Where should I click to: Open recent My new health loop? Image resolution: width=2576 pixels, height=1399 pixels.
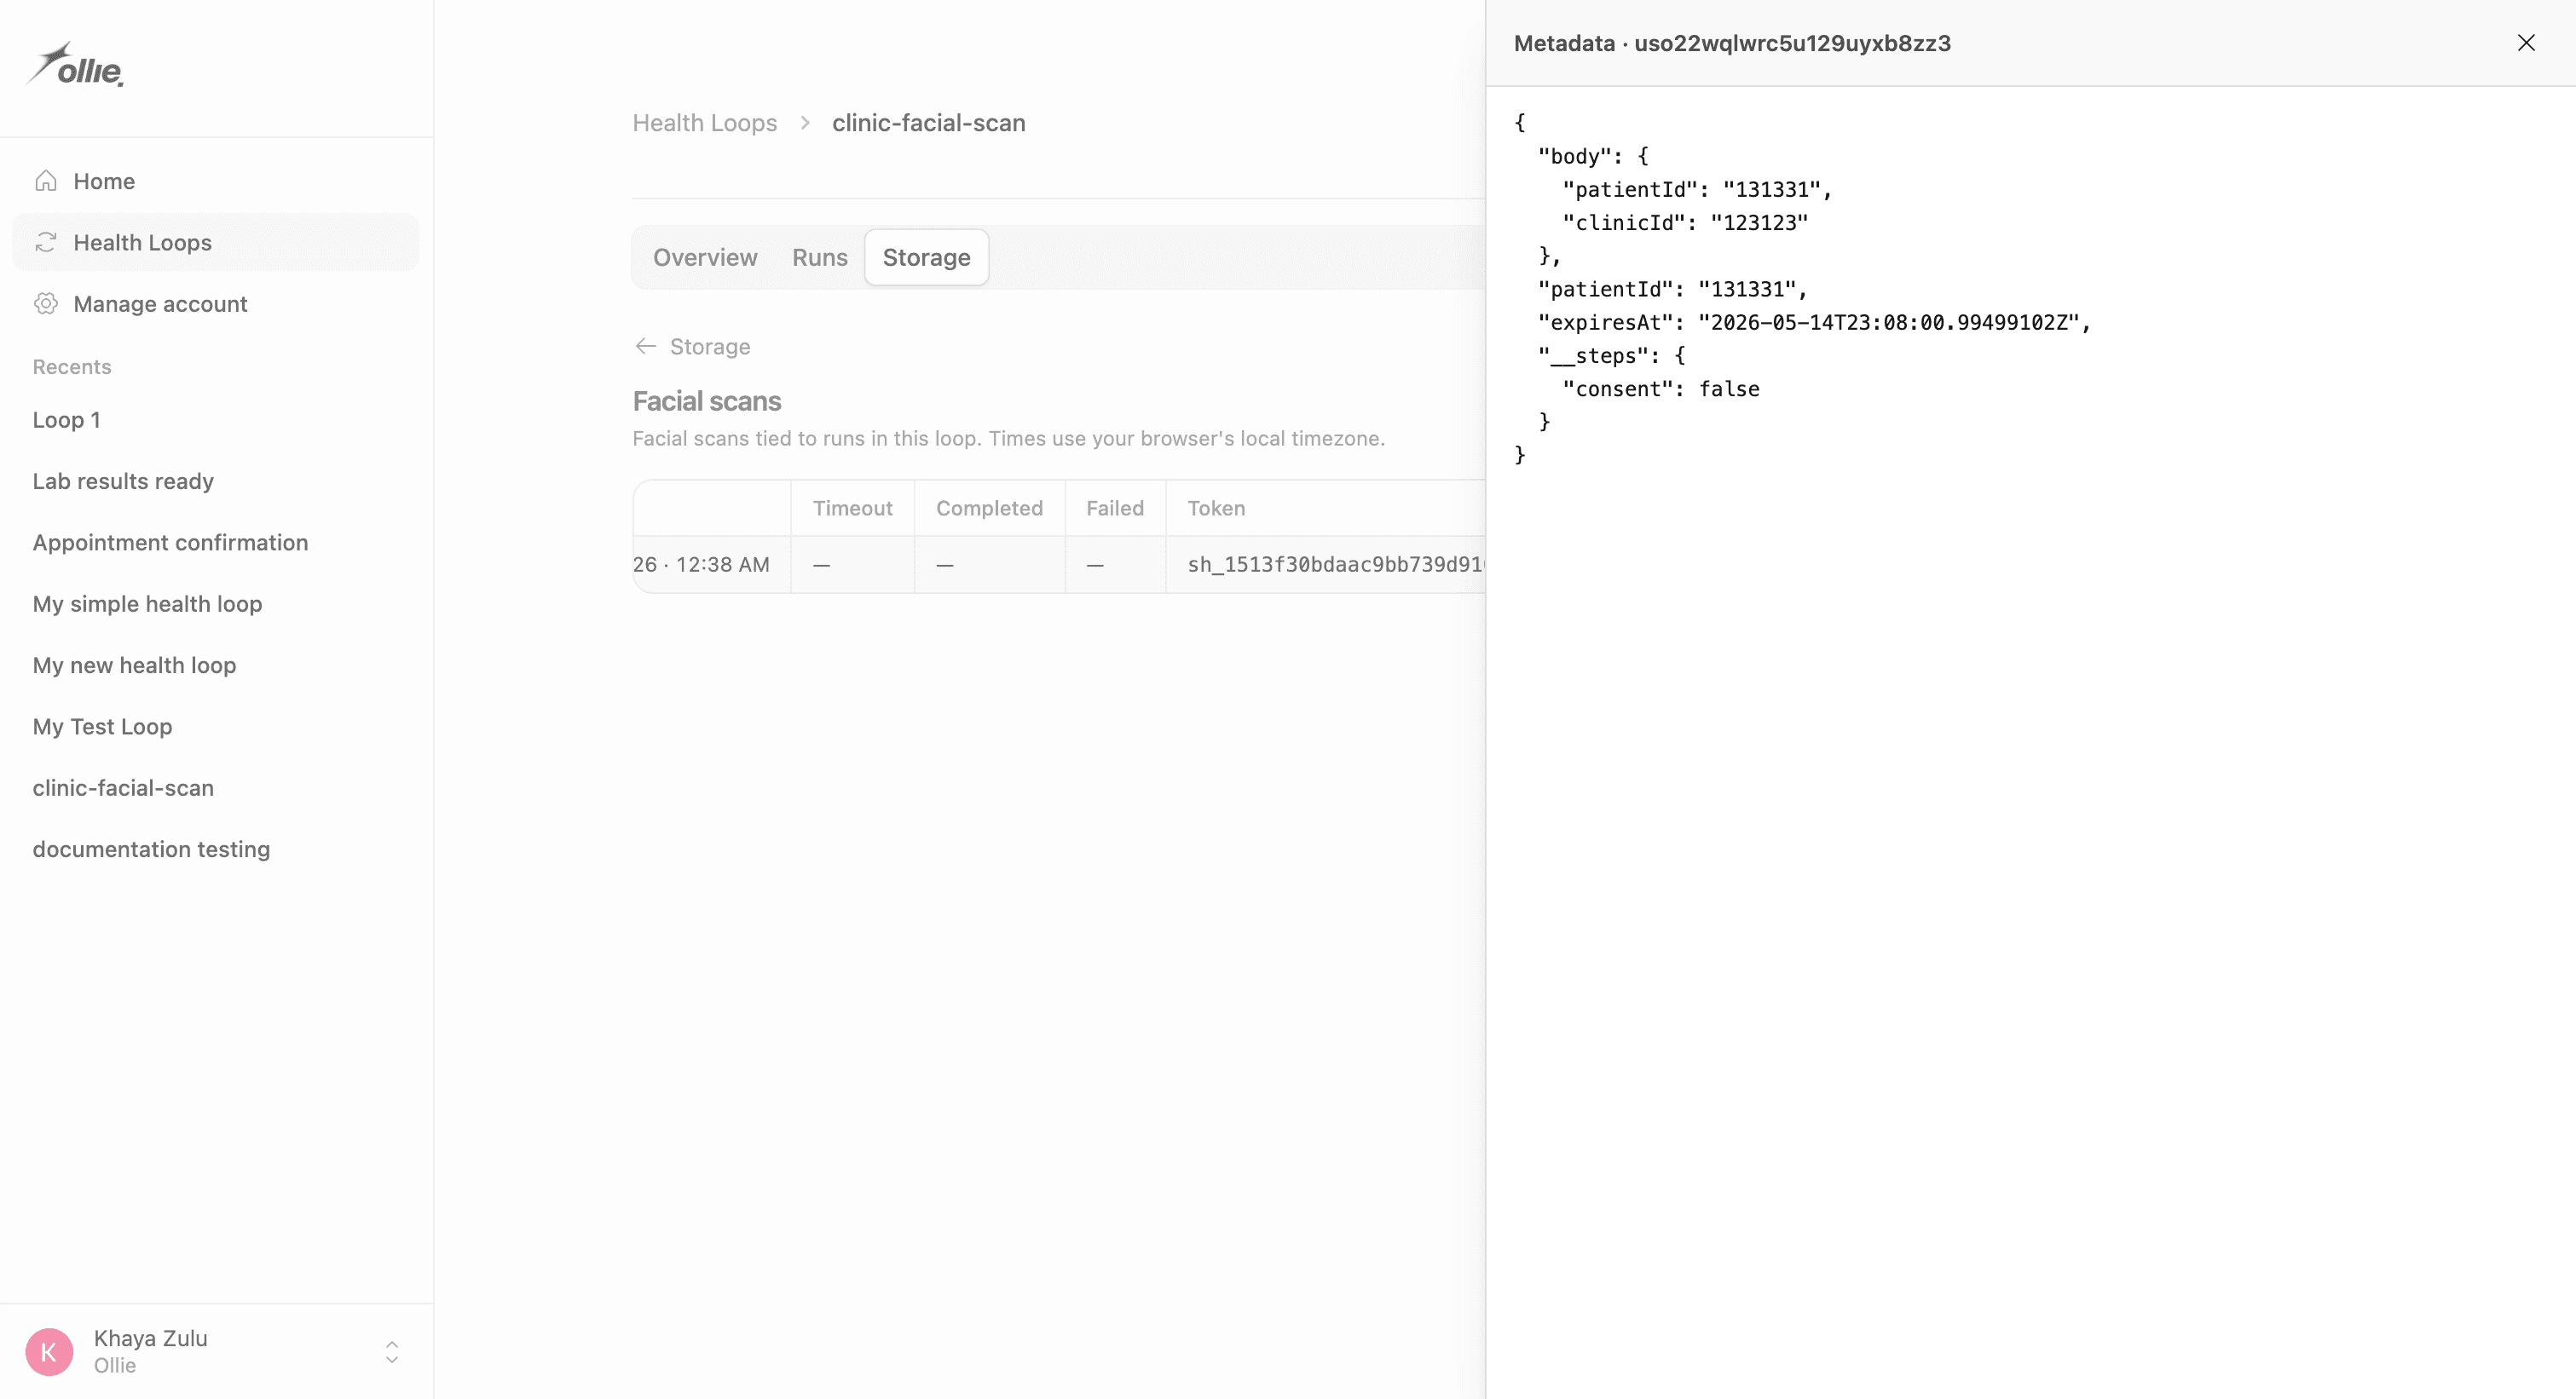(134, 665)
